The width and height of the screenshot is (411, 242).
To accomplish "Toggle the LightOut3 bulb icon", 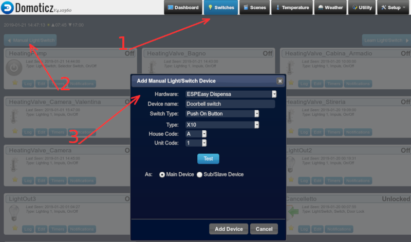I will pyautogui.click(x=14, y=213).
